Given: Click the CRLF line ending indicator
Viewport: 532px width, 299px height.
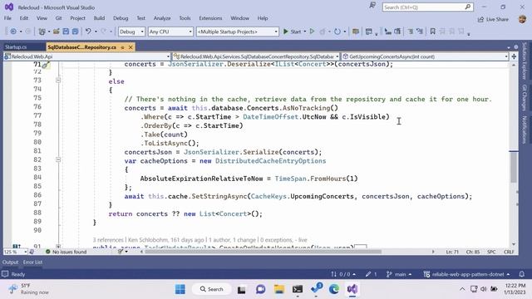Looking at the screenshot, I should click(x=509, y=252).
